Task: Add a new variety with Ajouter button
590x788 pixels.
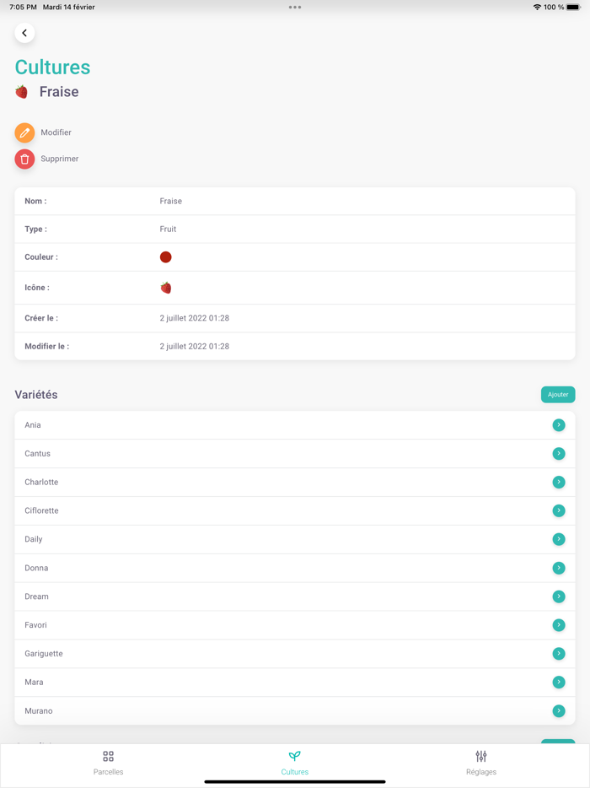Action: click(558, 395)
